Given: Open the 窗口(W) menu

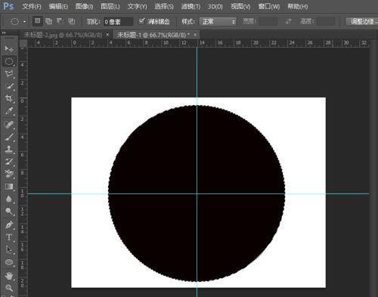Looking at the screenshot, I should (269, 6).
